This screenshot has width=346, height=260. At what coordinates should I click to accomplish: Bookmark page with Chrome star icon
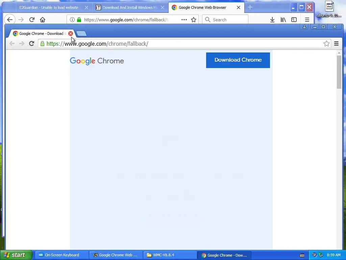point(327,44)
